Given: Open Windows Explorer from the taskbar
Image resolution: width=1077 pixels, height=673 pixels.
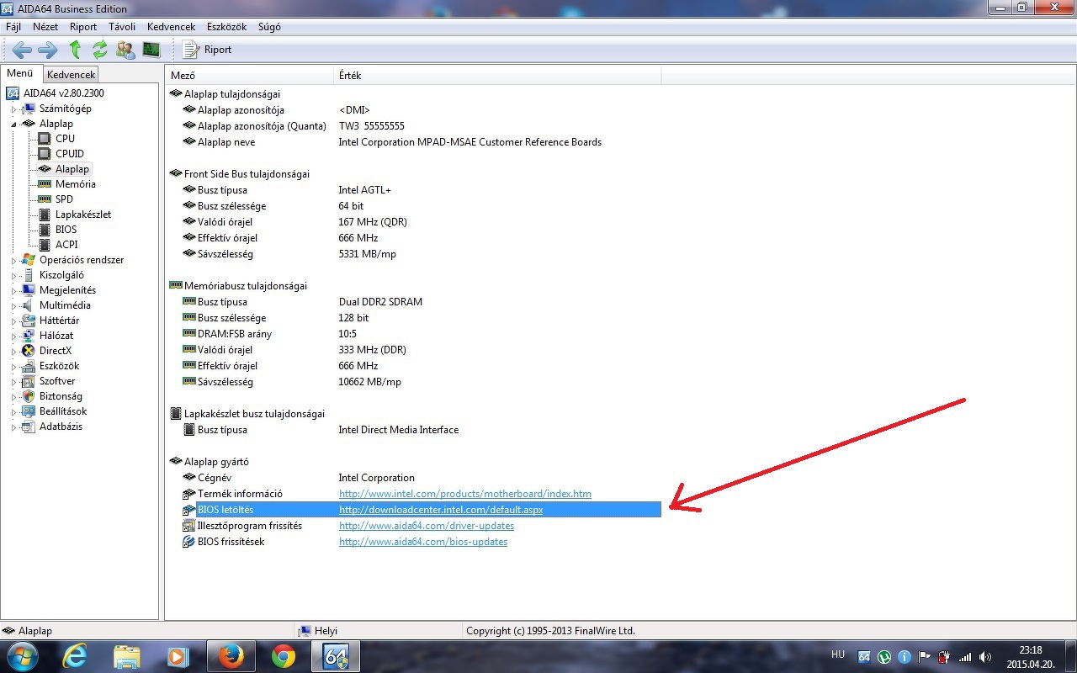Looking at the screenshot, I should tap(126, 656).
